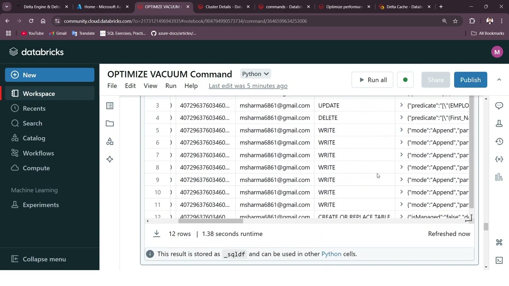Click the browser address bar URL
The image size is (509, 286).
click(x=185, y=21)
